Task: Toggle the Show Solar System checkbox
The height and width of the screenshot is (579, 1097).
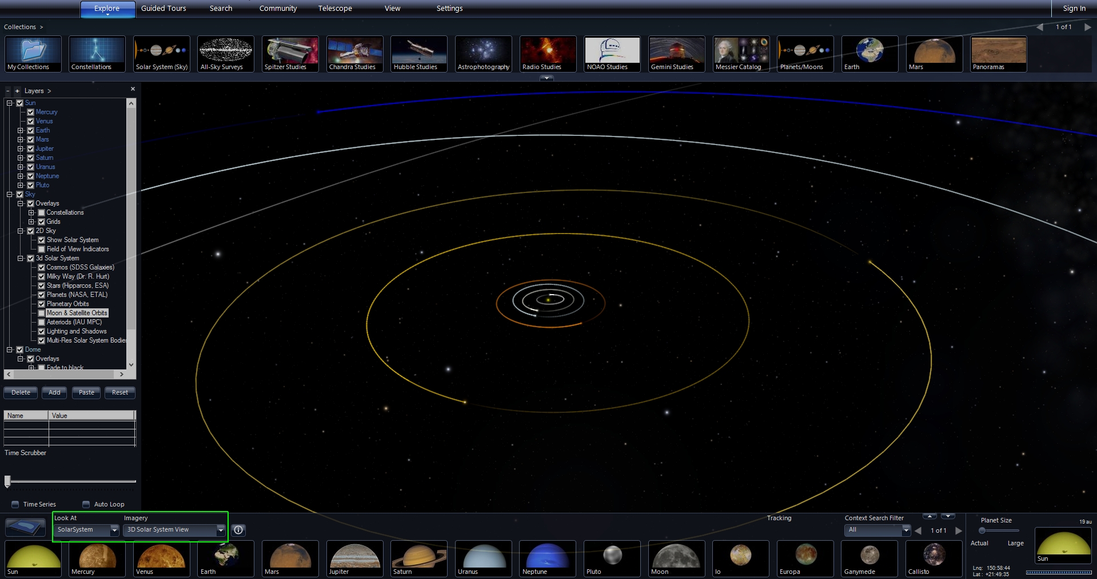Action: pos(41,240)
